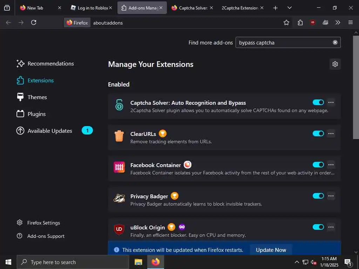This screenshot has height=269, width=359.
Task: Open more options for uBlock Origin
Action: click(331, 227)
